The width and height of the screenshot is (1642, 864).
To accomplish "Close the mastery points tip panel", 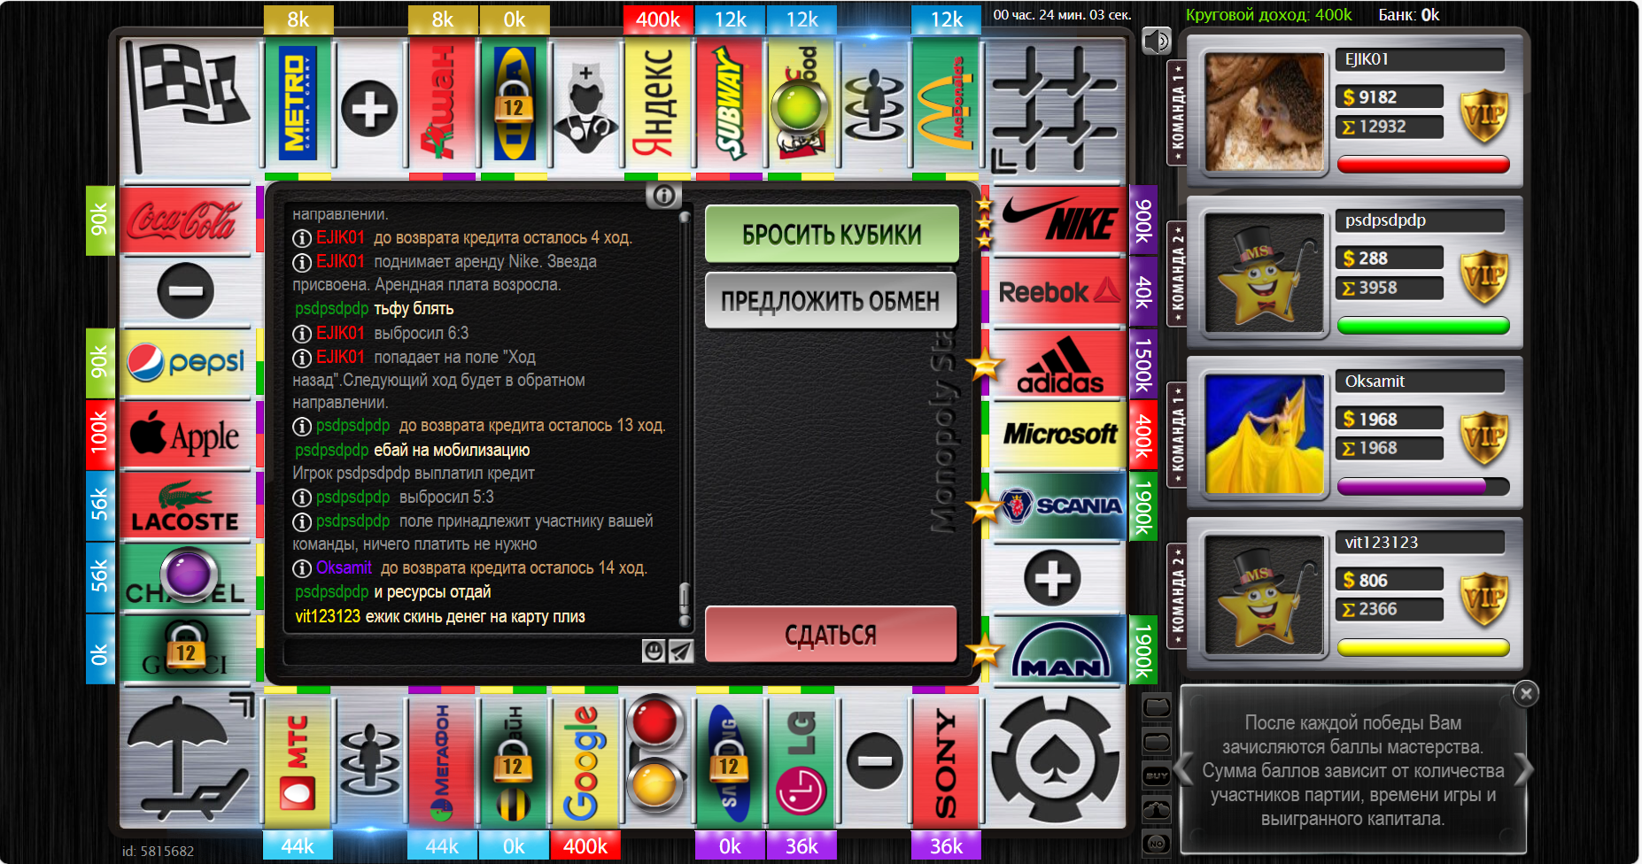I will click(1526, 694).
